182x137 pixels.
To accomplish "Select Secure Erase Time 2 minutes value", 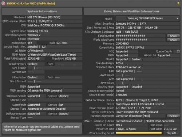I will 121,95.
